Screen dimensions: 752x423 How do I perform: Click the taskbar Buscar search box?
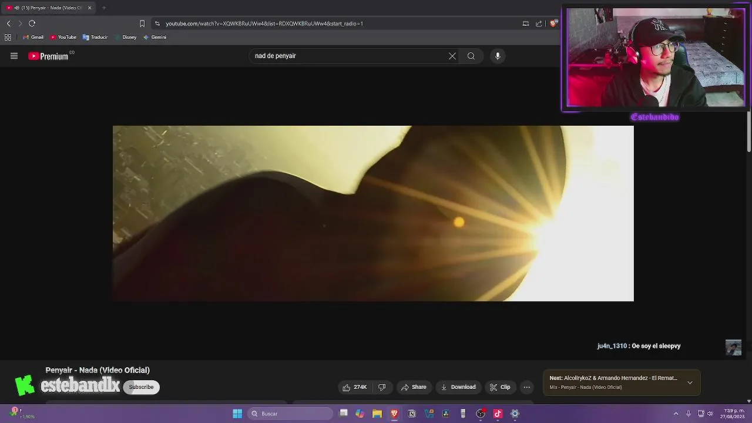(290, 414)
